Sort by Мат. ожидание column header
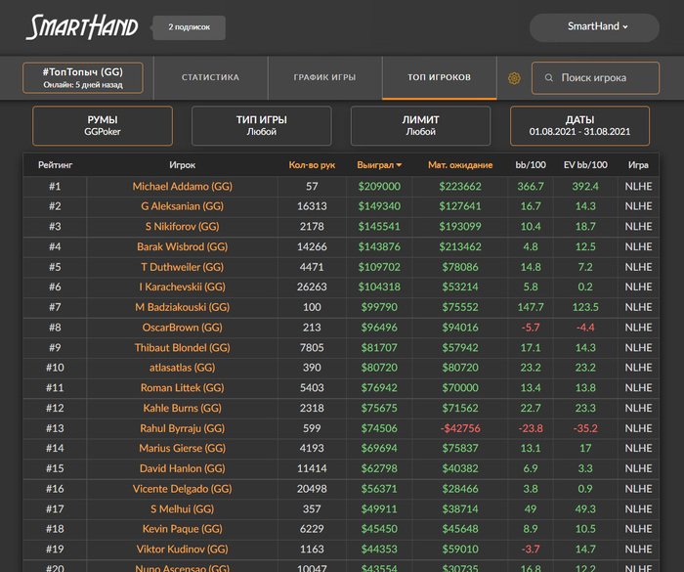 click(460, 165)
